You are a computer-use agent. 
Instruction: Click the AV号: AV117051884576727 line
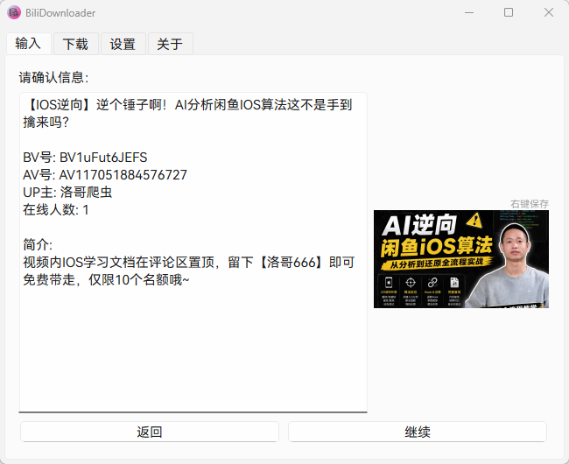[105, 175]
